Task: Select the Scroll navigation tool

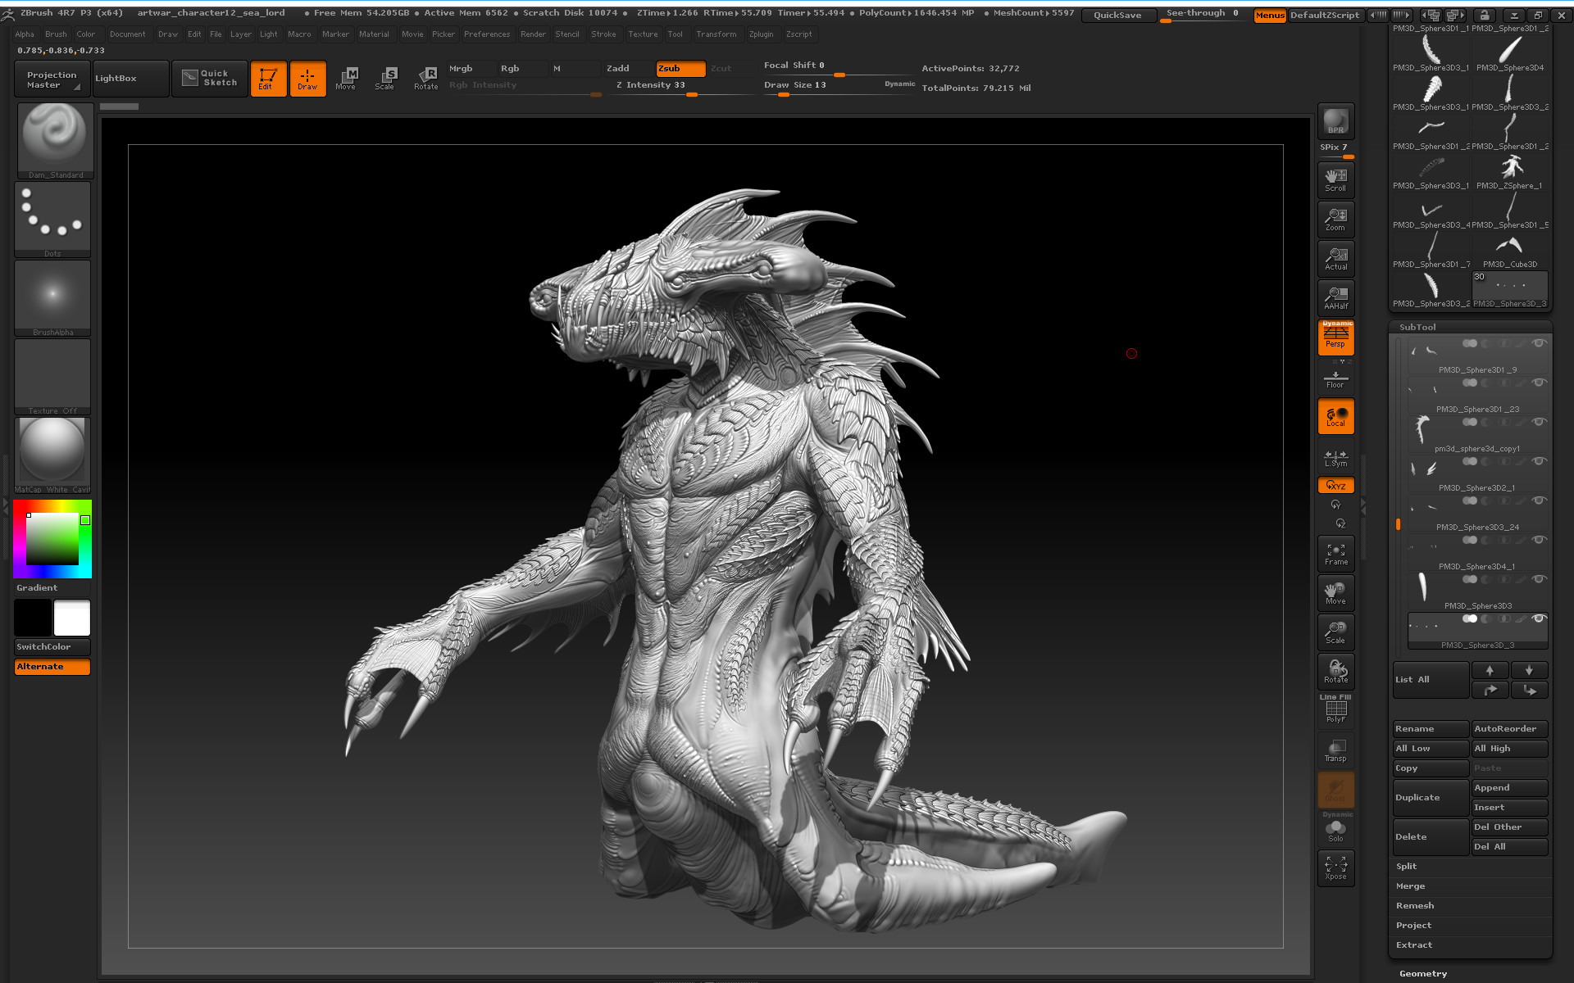Action: (x=1335, y=179)
